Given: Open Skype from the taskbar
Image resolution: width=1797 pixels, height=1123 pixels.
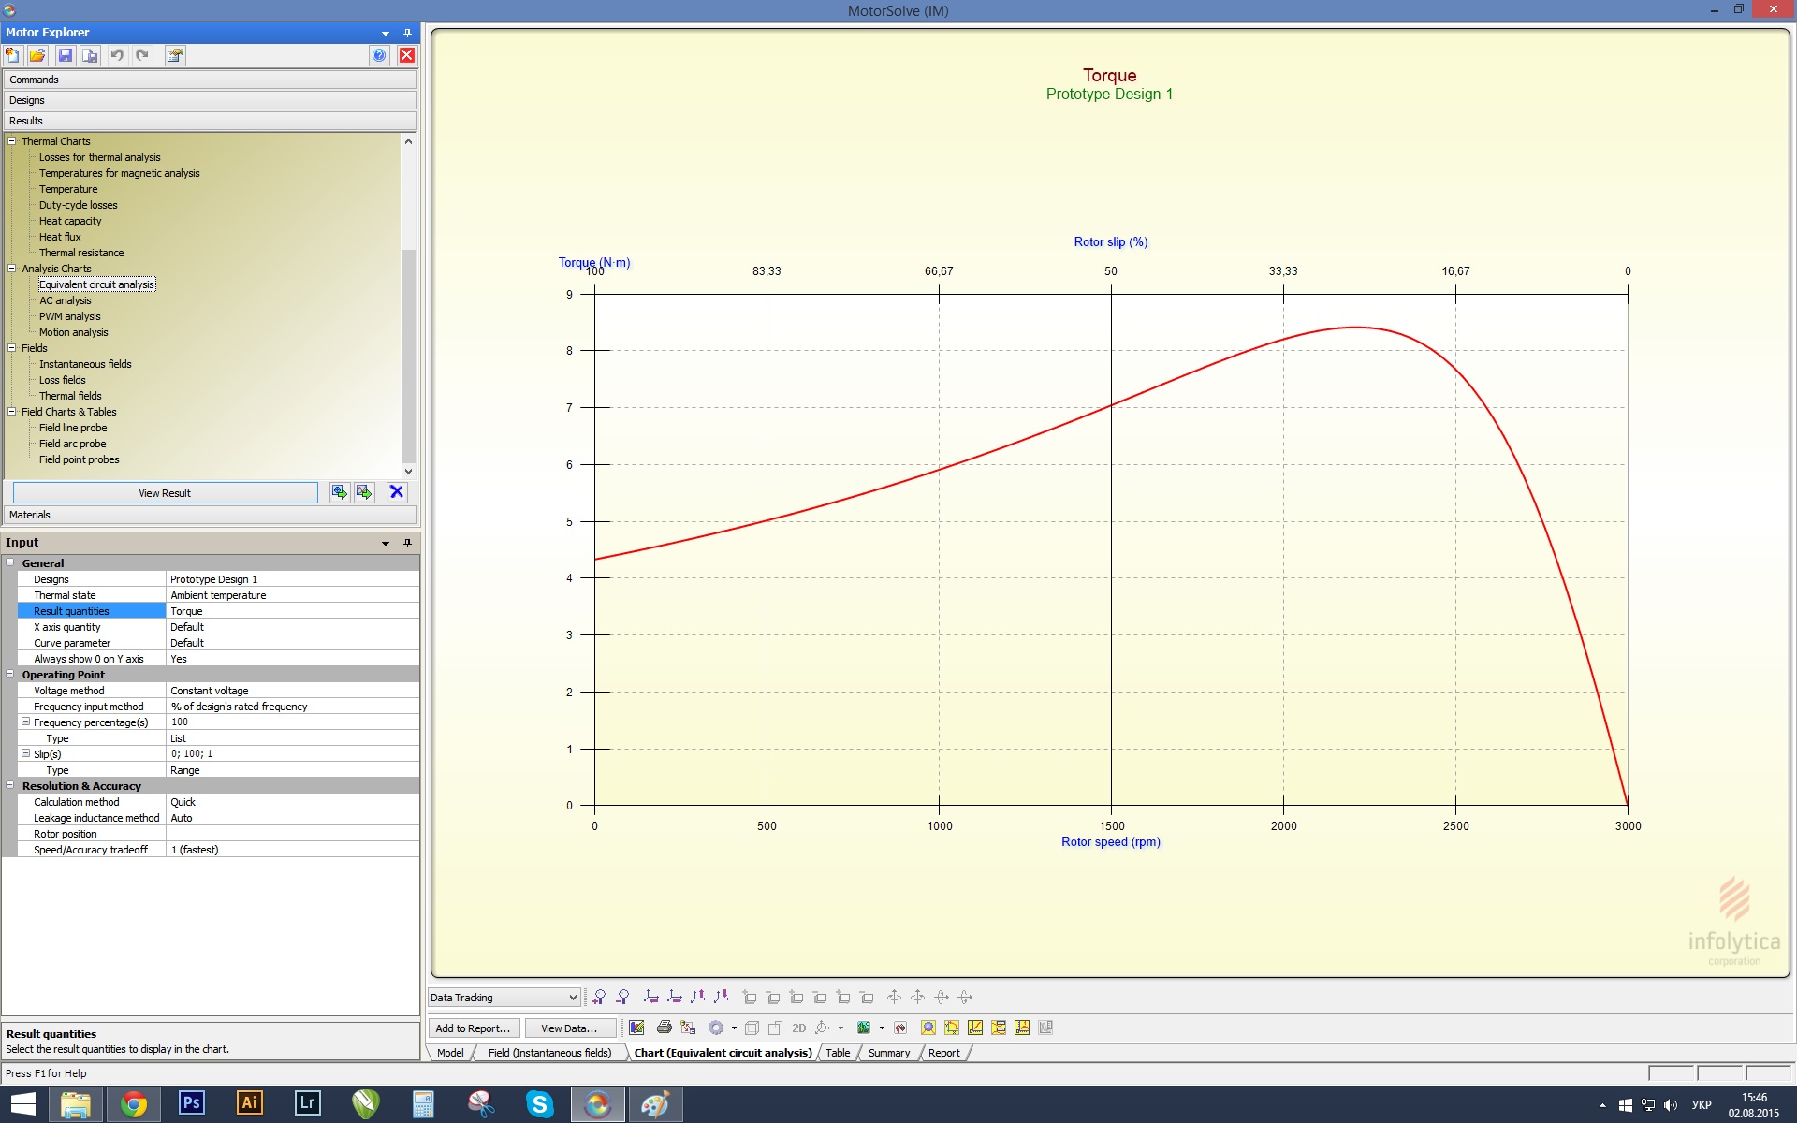Looking at the screenshot, I should (539, 1104).
